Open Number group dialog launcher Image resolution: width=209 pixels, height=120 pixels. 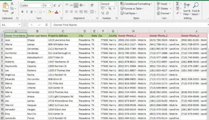[117, 18]
